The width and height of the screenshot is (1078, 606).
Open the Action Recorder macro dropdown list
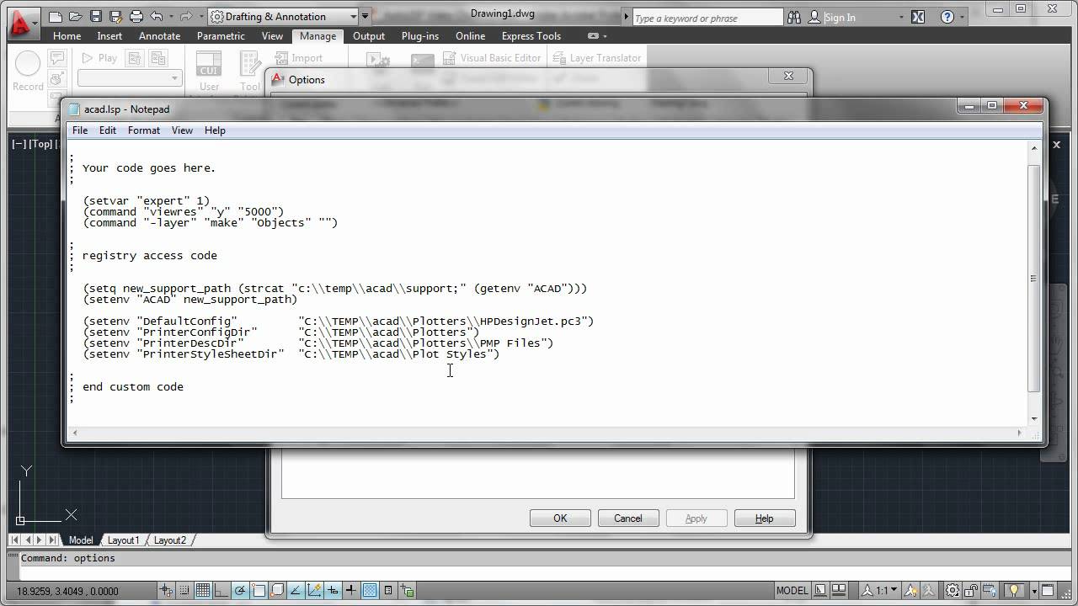point(130,78)
